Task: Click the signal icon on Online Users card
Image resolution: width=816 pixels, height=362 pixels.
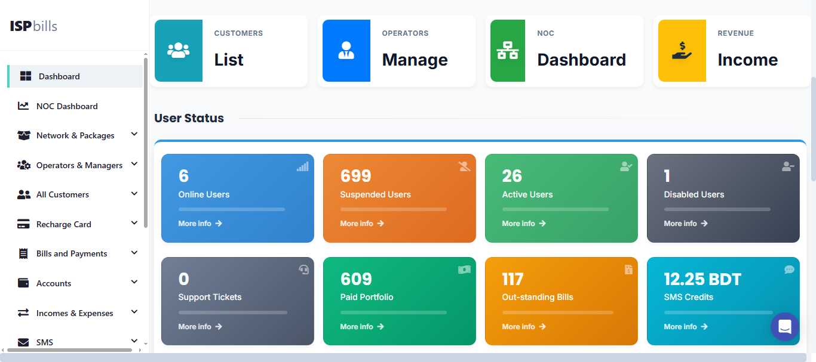Action: point(302,167)
